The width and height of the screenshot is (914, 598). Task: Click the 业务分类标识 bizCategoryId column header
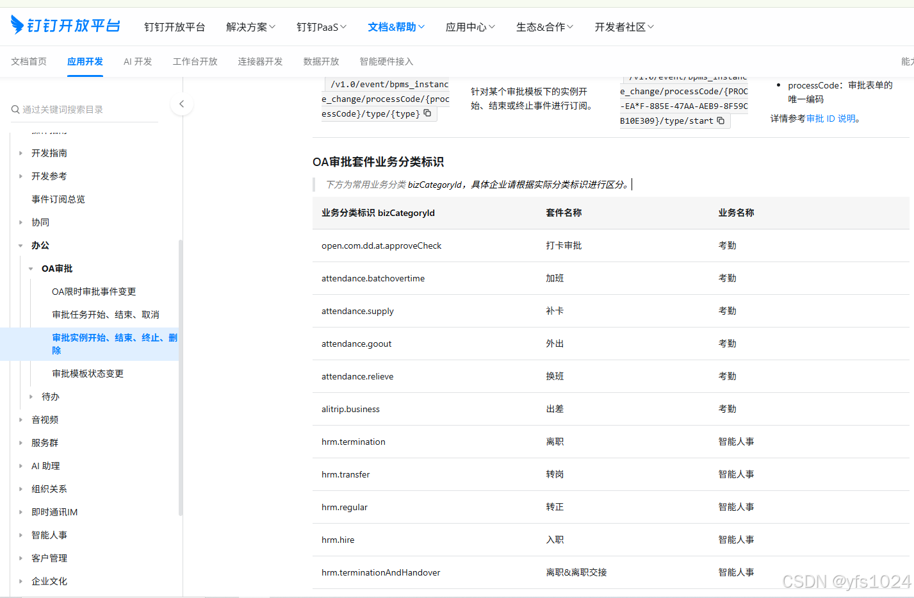tap(378, 213)
